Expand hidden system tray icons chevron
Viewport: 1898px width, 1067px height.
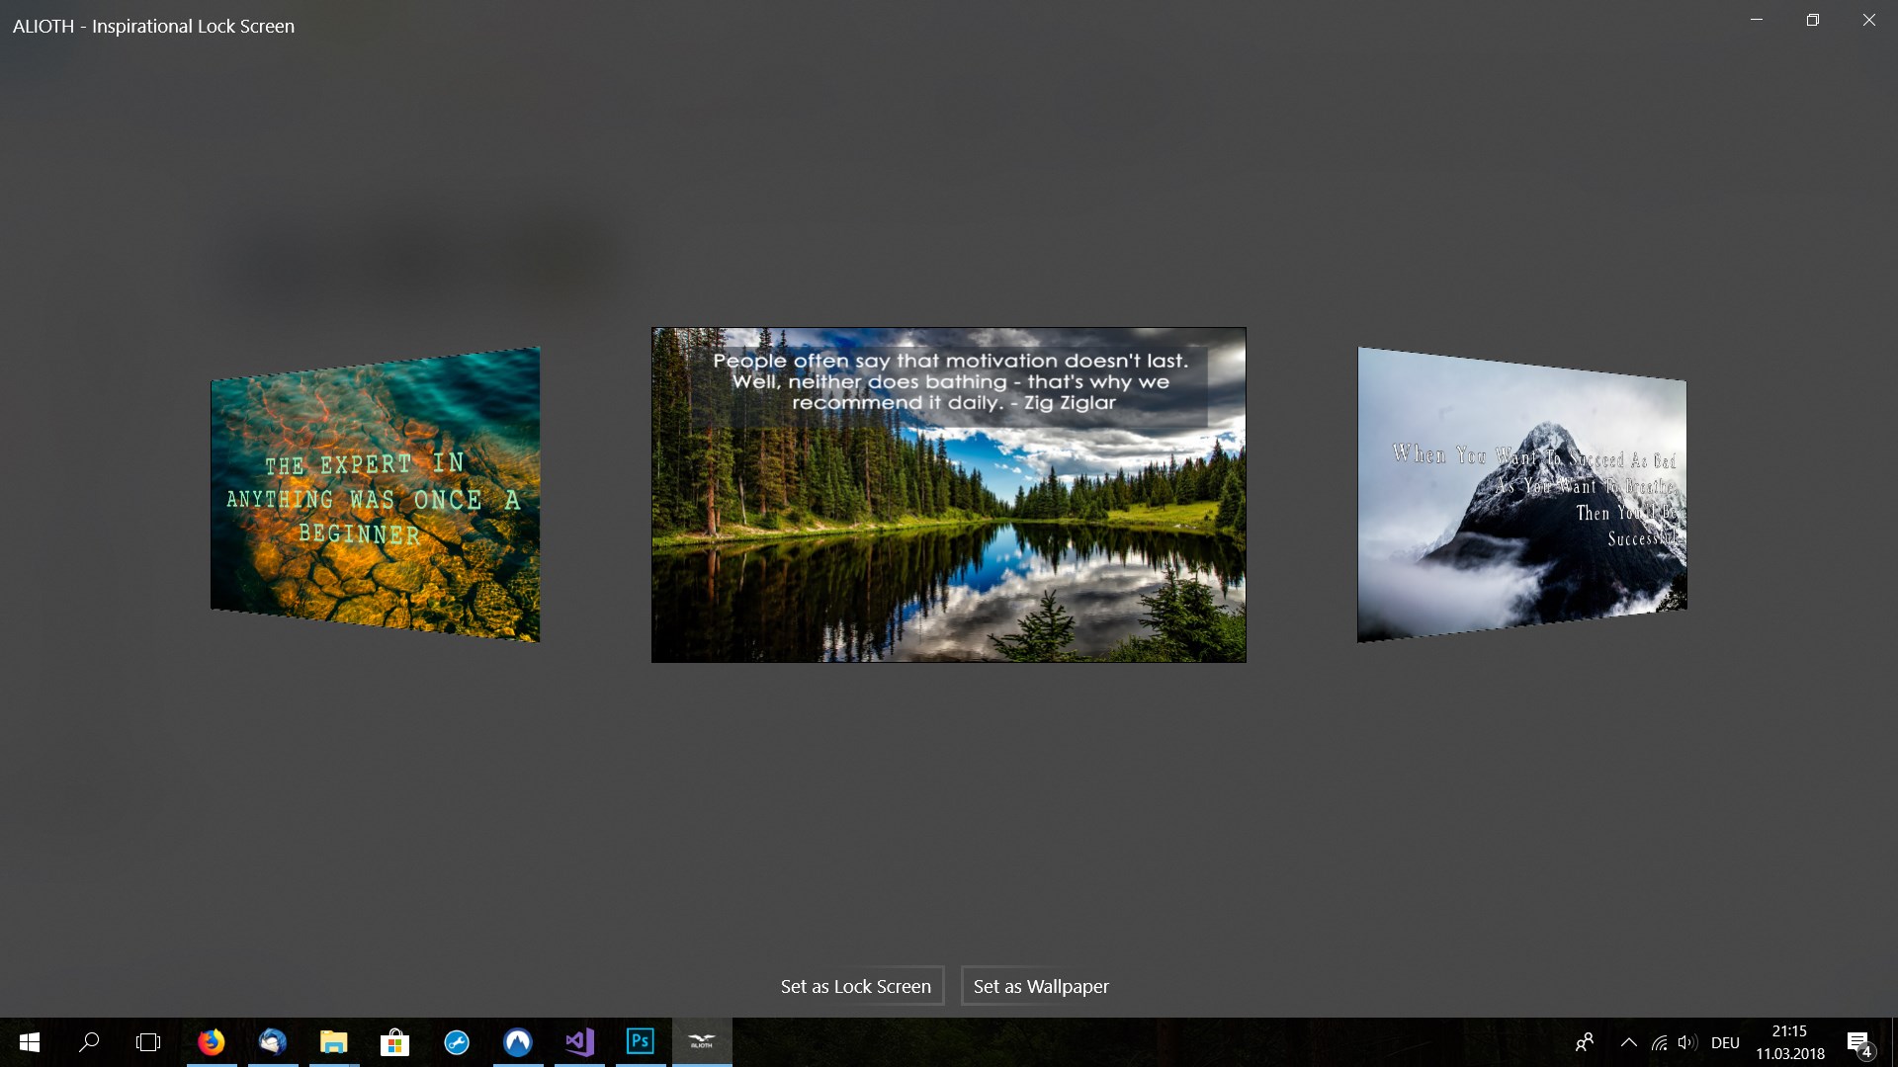click(1629, 1042)
